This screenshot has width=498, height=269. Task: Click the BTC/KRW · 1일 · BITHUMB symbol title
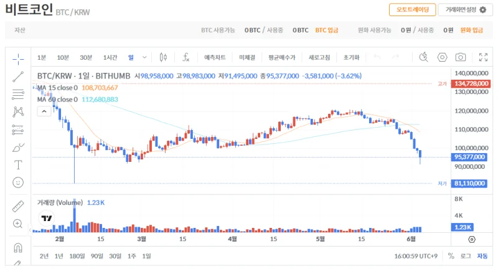coord(84,76)
